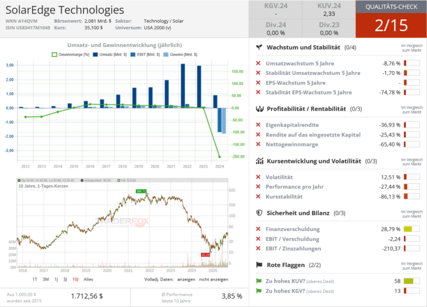Viewport: 427px width, 307px height.
Task: Click the 3,85 % average performance value
Action: coord(232,296)
